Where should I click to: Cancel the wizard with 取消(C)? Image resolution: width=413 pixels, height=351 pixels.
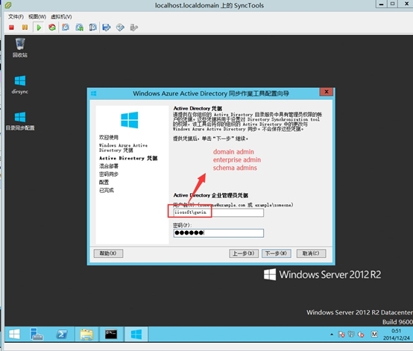(x=311, y=253)
